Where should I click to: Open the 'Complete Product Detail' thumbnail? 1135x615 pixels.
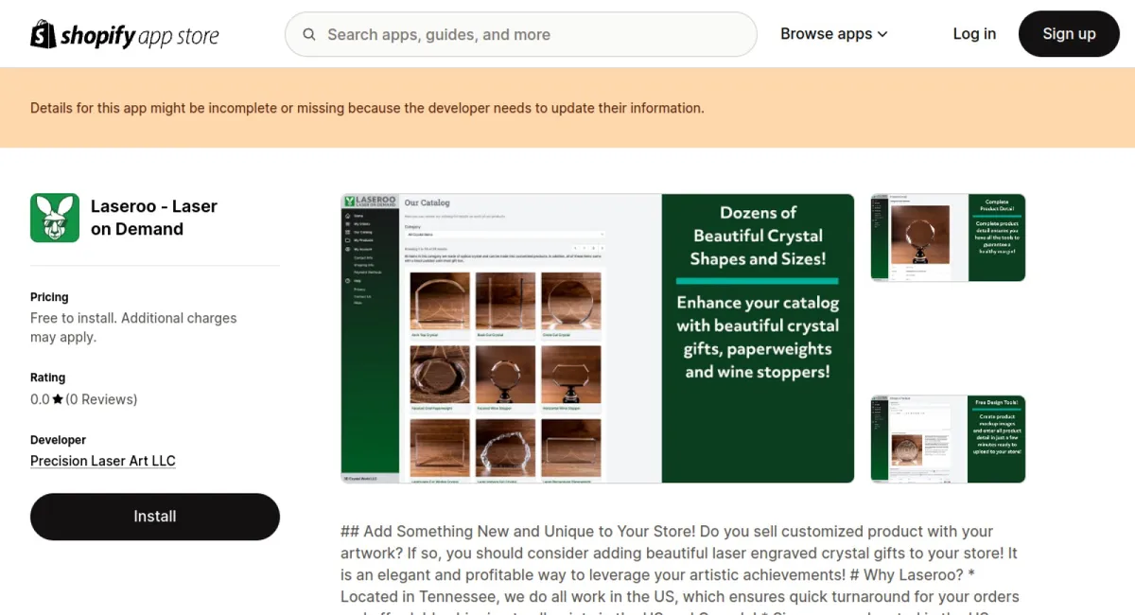(947, 237)
